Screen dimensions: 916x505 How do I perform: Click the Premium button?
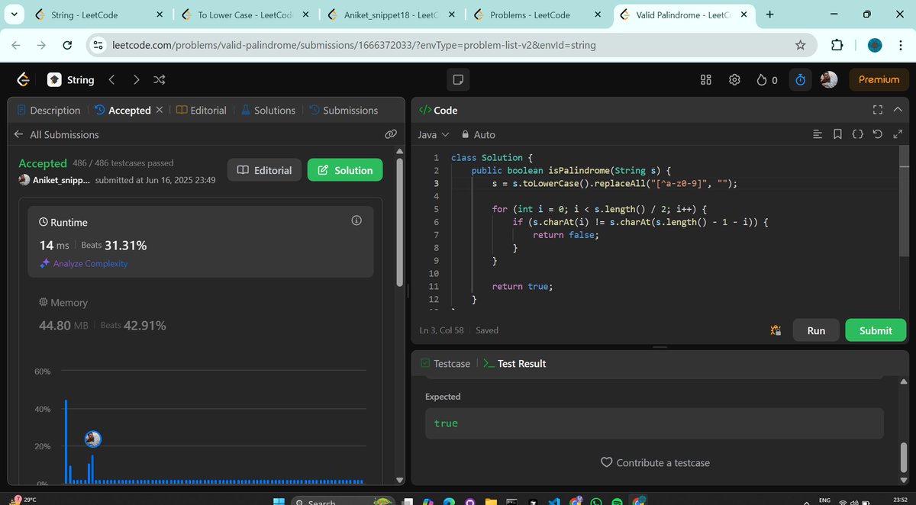879,79
